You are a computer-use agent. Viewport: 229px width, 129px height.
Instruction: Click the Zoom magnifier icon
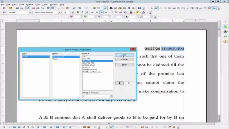coord(133,8)
